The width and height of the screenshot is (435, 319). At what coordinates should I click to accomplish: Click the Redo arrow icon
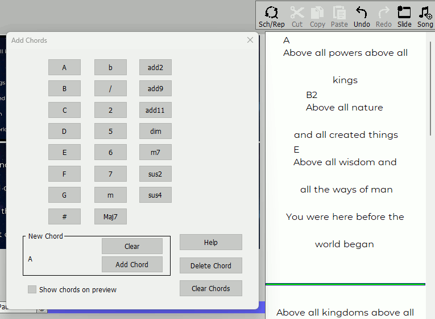[384, 16]
